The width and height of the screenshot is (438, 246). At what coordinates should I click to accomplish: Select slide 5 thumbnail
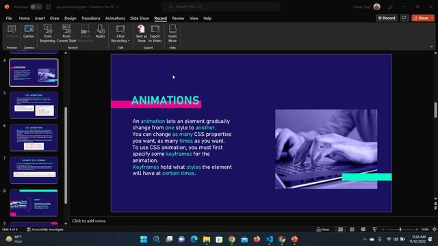[x=34, y=105]
